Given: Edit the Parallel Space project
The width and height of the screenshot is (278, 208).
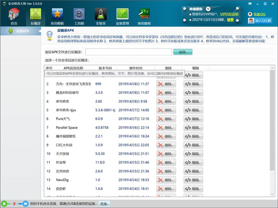Looking at the screenshot, I should (x=193, y=128).
